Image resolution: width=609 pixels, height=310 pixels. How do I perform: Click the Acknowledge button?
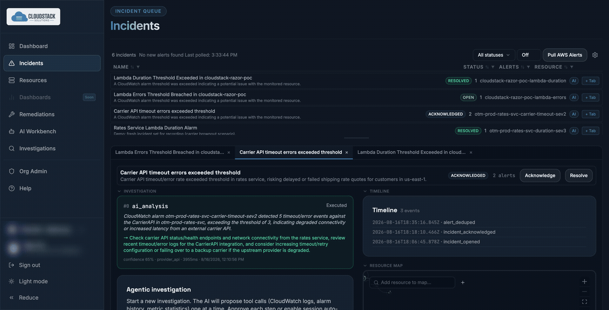tap(540, 175)
